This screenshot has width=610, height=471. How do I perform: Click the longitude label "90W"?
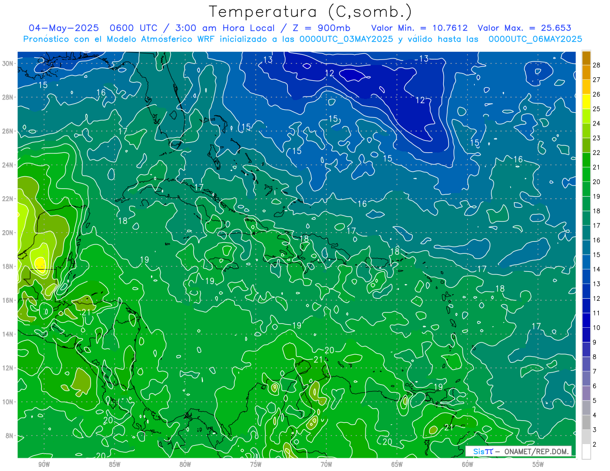[x=44, y=464]
